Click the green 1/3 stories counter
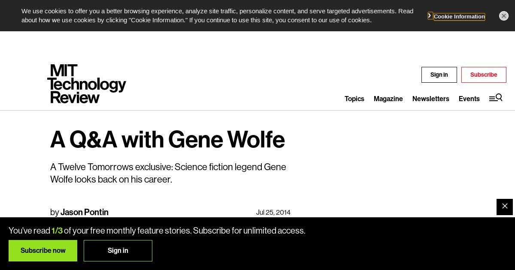 tap(57, 231)
